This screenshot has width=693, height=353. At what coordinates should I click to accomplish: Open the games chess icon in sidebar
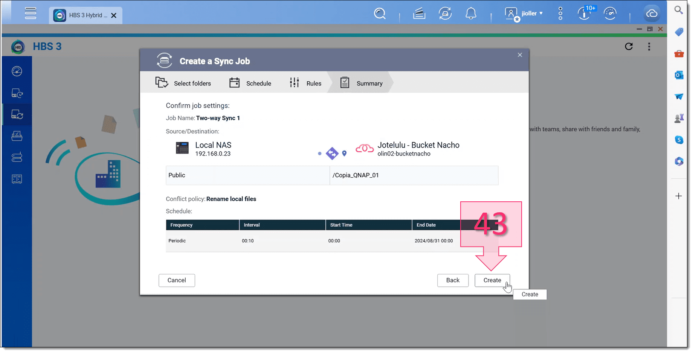679,119
